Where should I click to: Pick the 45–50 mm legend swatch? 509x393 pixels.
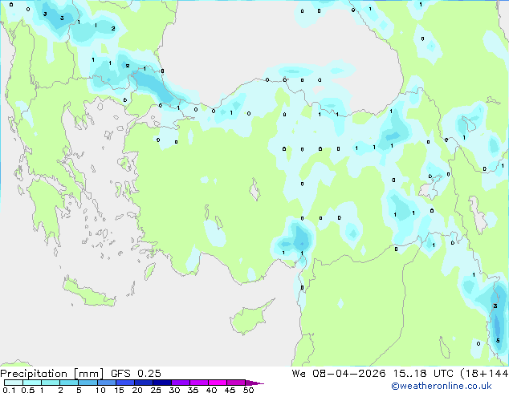pos(236,383)
